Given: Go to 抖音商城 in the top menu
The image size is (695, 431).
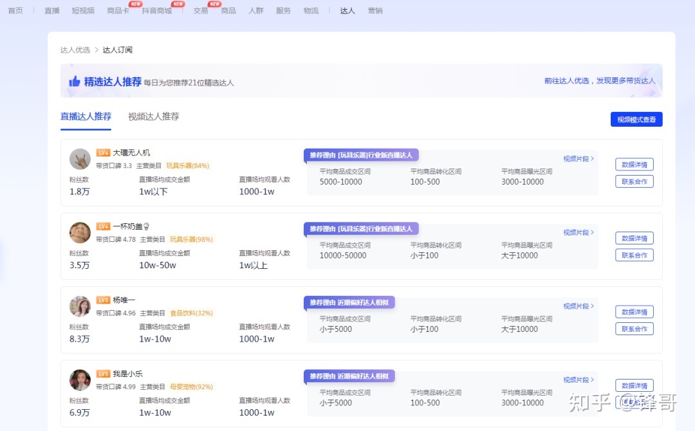Looking at the screenshot, I should click(157, 11).
